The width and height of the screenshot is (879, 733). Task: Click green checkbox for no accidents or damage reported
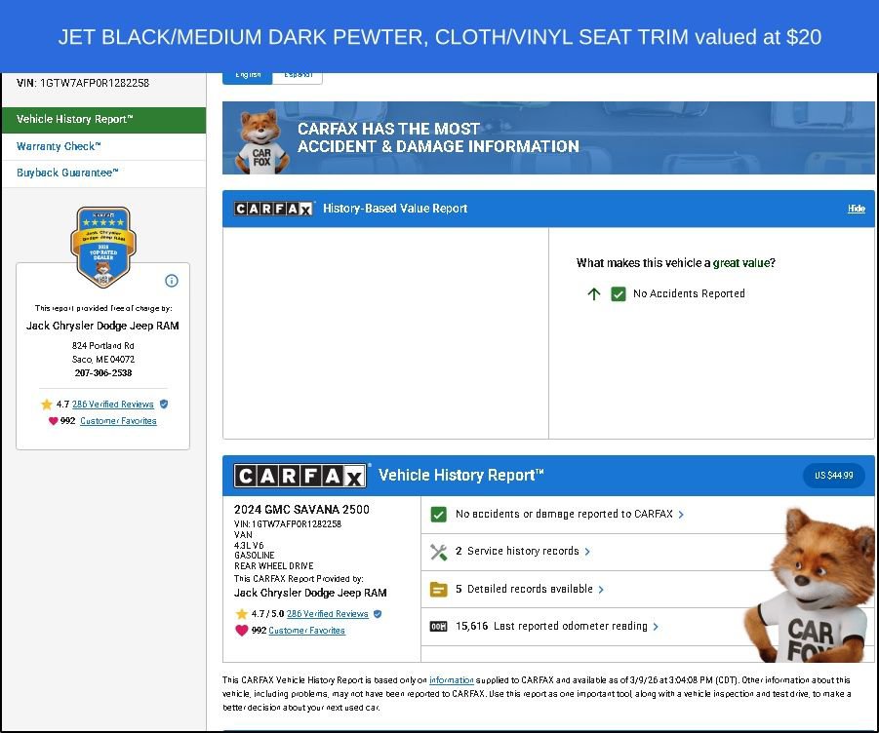[439, 515]
